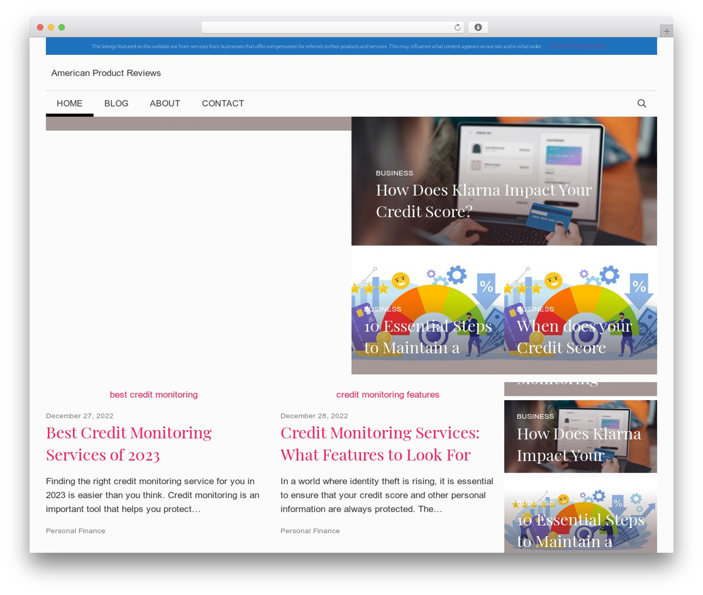Open the CONTACT page from navigation

[x=223, y=103]
